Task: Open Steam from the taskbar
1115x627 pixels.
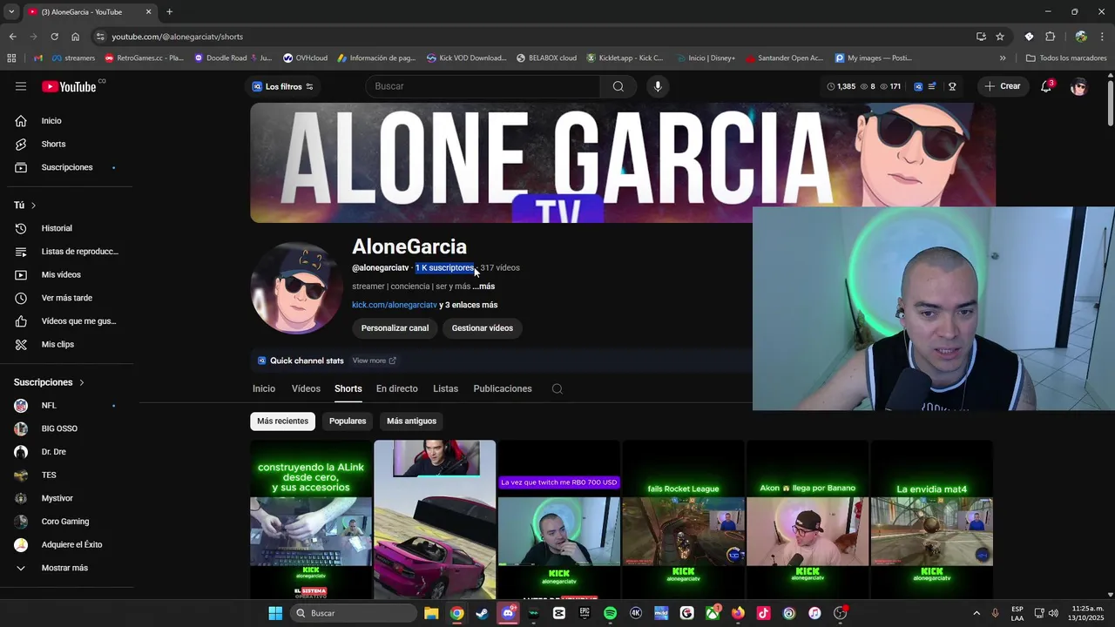Action: point(482,613)
